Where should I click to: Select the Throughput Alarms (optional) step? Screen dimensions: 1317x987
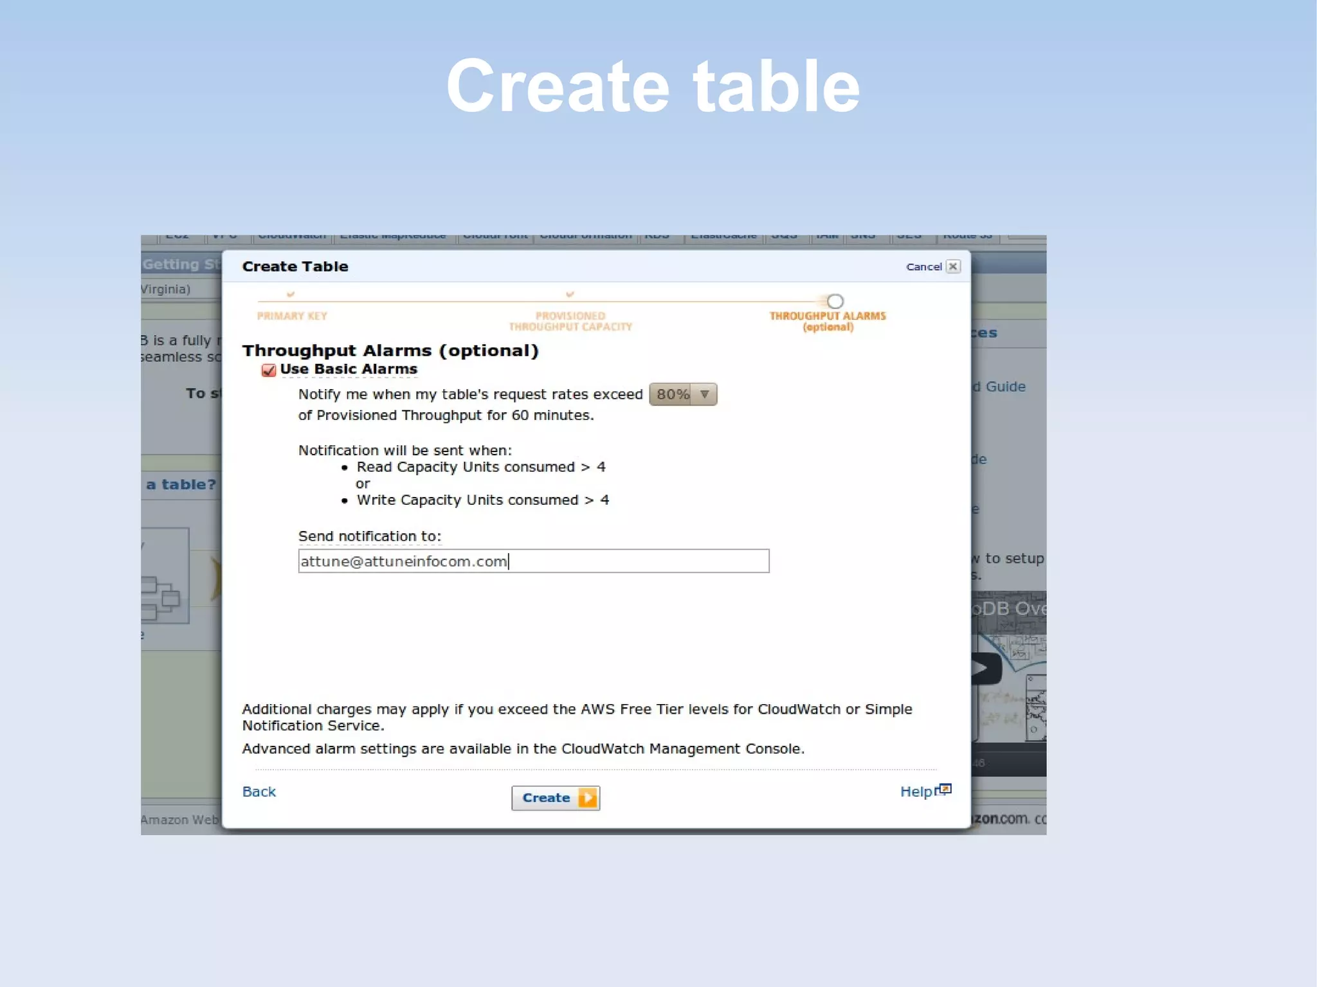(x=828, y=321)
